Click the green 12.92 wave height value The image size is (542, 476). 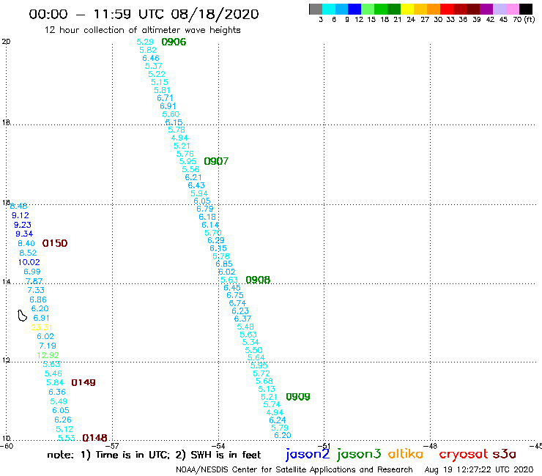click(48, 355)
